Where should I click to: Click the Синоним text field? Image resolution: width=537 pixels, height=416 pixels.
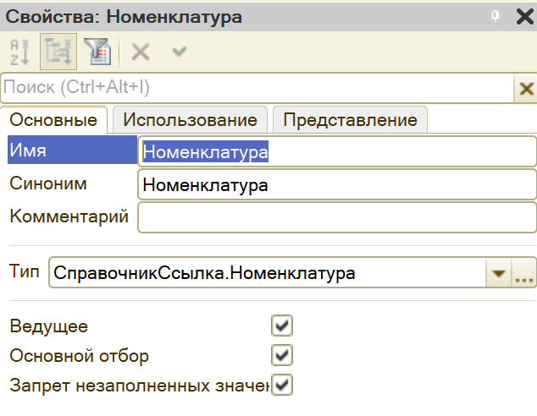336,184
